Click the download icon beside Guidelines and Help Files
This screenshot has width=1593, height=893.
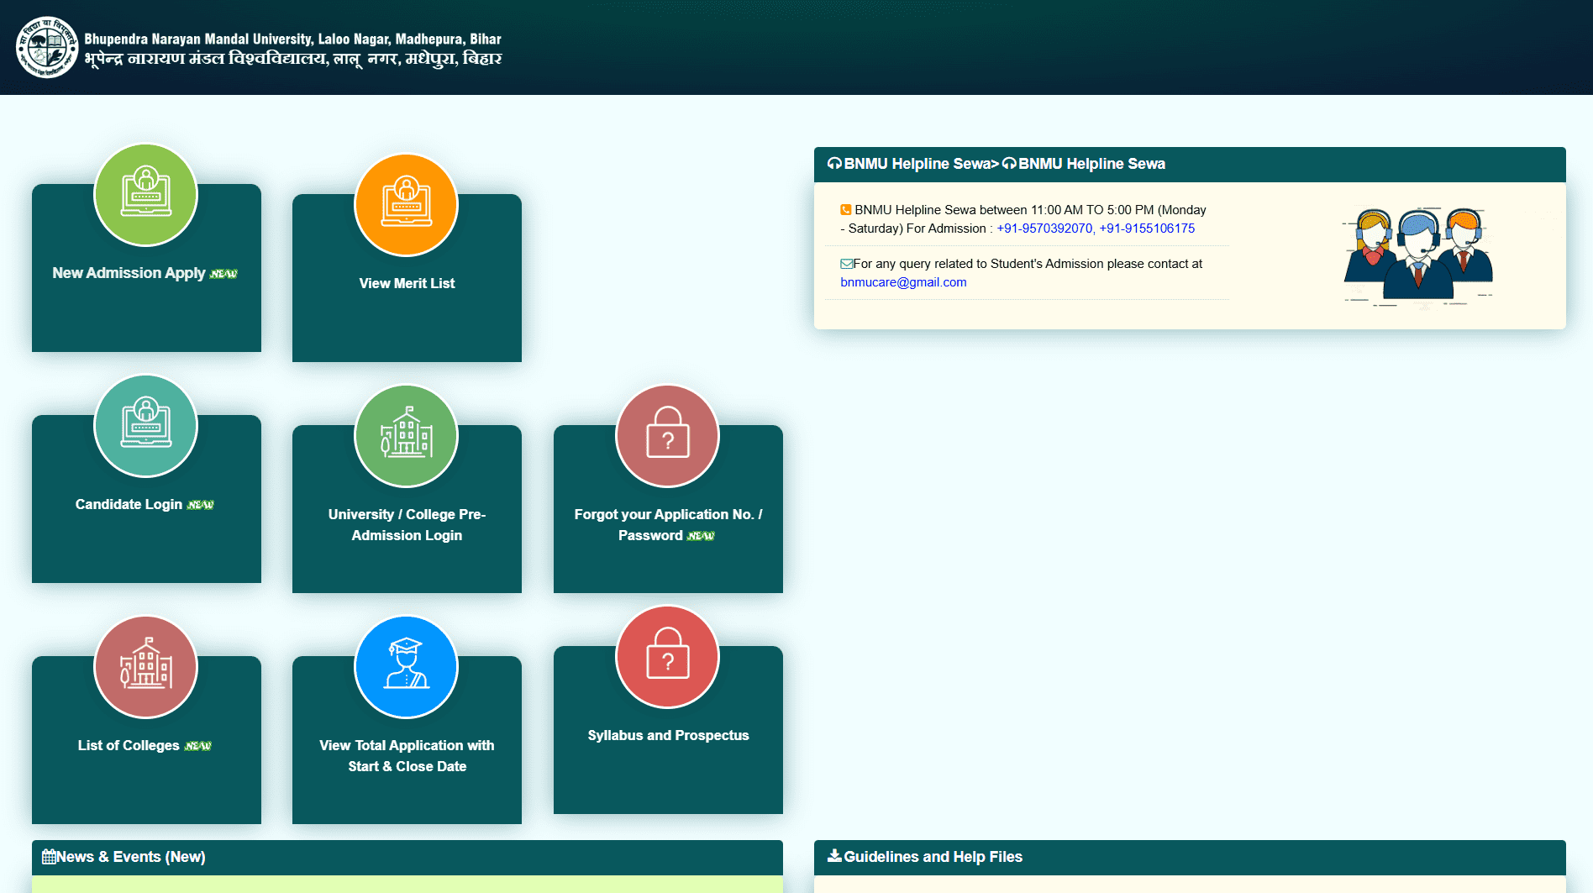(x=834, y=856)
